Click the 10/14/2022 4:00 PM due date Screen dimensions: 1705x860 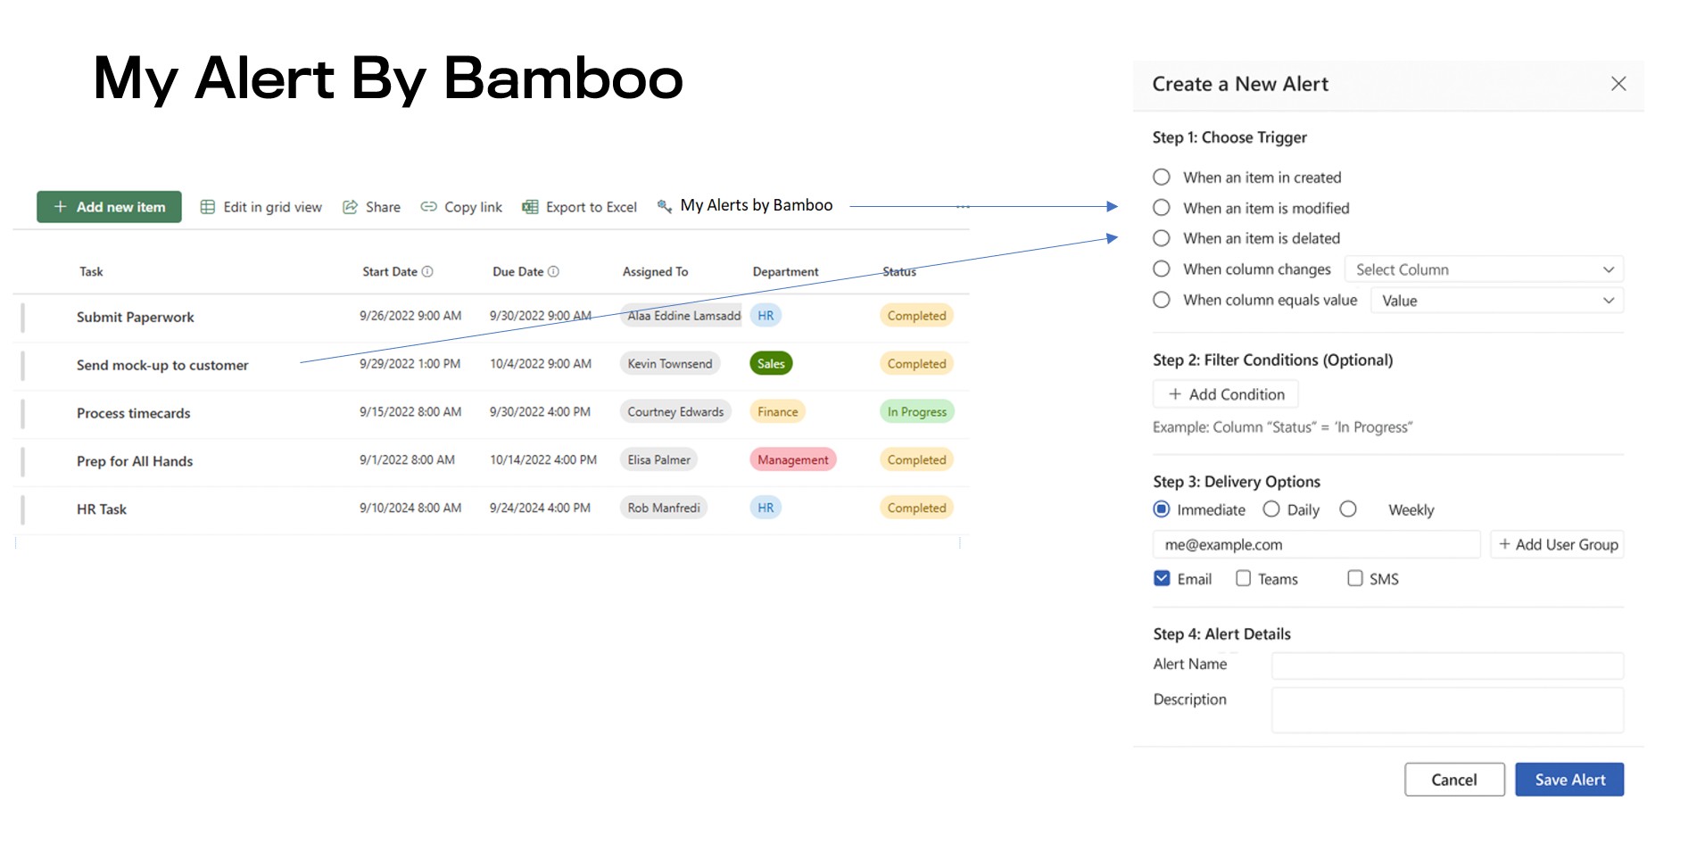[542, 459]
